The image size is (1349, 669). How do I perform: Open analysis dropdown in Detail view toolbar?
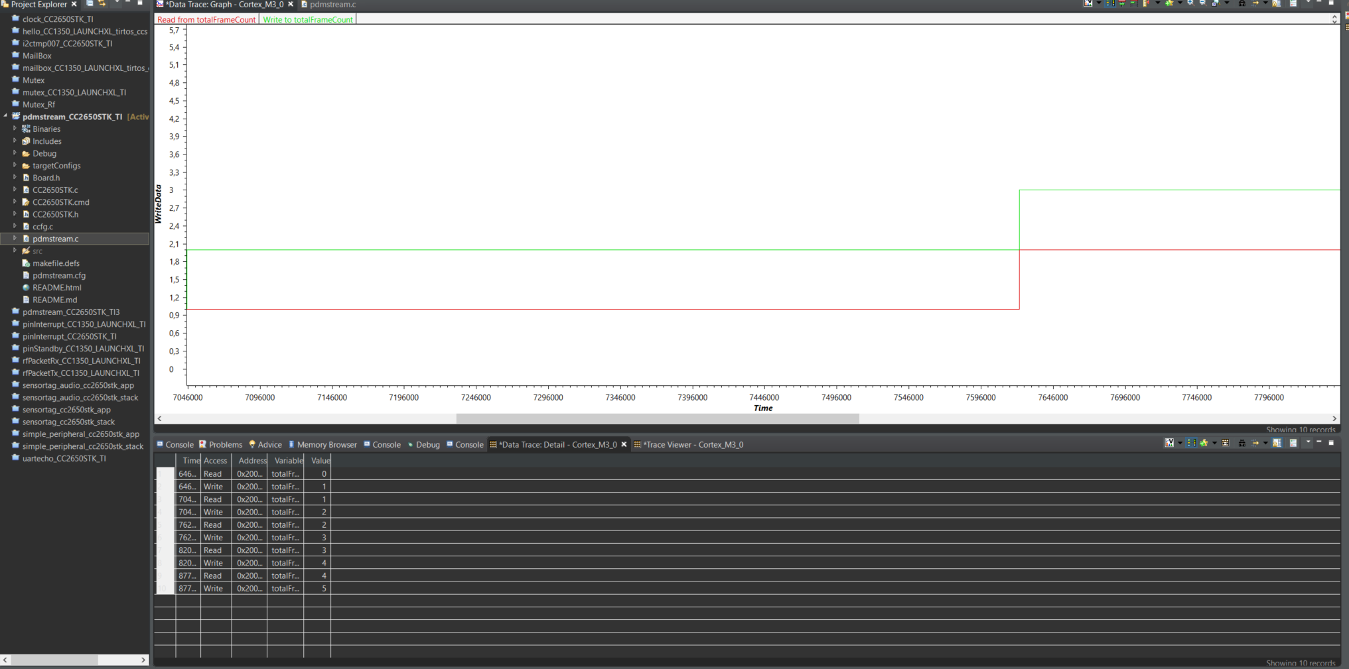(x=1180, y=443)
